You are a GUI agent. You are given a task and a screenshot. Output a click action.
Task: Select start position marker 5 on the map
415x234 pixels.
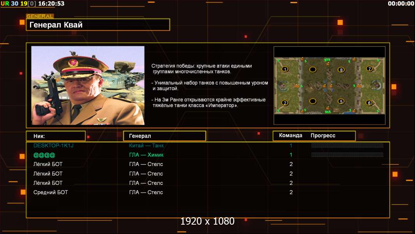pos(341,101)
